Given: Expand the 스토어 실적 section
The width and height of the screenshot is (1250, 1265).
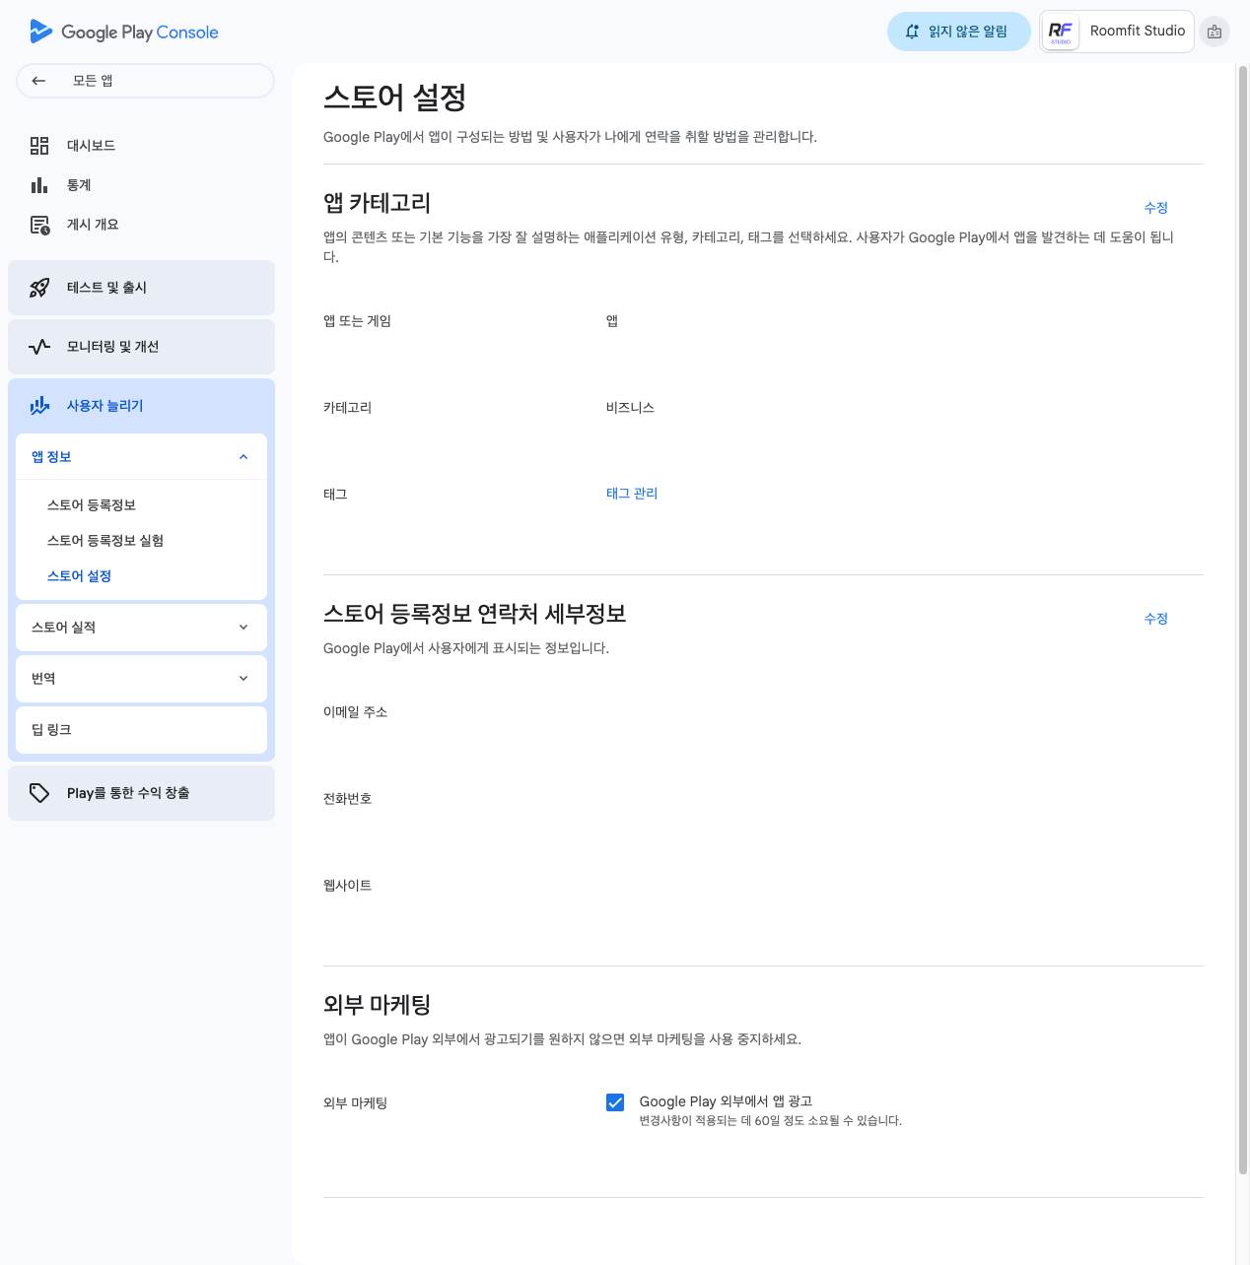Looking at the screenshot, I should click(243, 628).
